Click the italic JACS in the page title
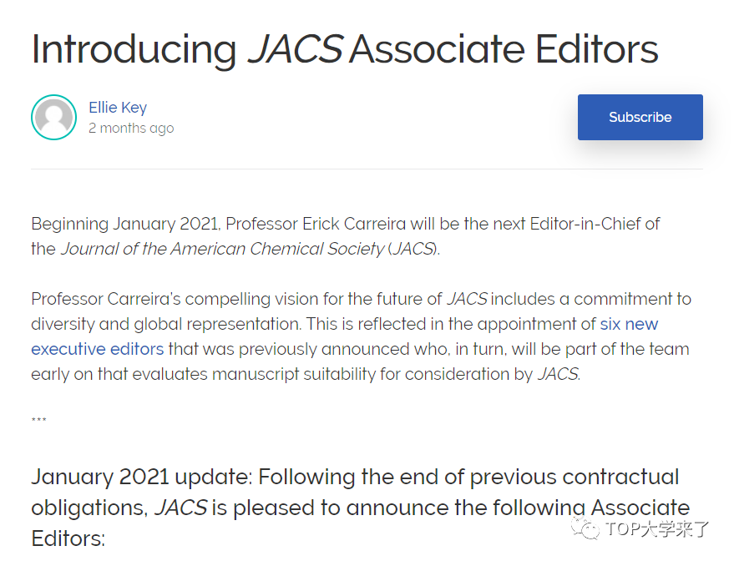The width and height of the screenshot is (734, 561). 296,48
